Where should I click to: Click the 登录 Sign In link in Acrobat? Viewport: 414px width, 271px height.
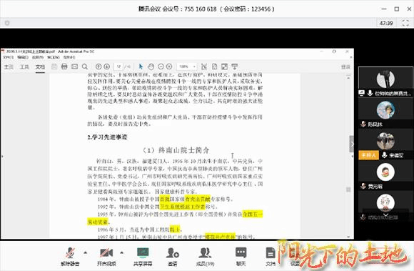coord(345,67)
